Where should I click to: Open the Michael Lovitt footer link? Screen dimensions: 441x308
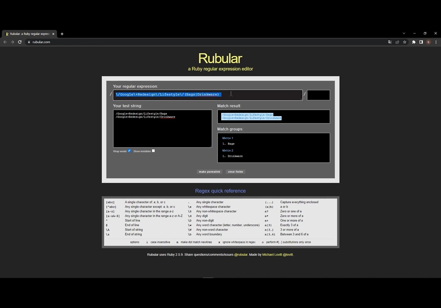[x=272, y=255]
